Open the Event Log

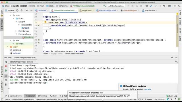(x=171, y=96)
